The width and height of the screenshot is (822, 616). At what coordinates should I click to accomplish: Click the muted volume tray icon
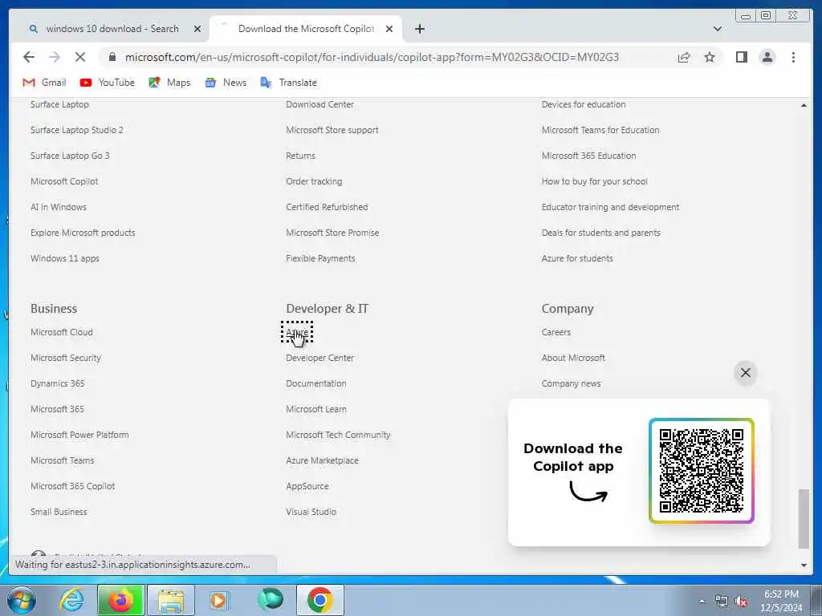pos(741,602)
